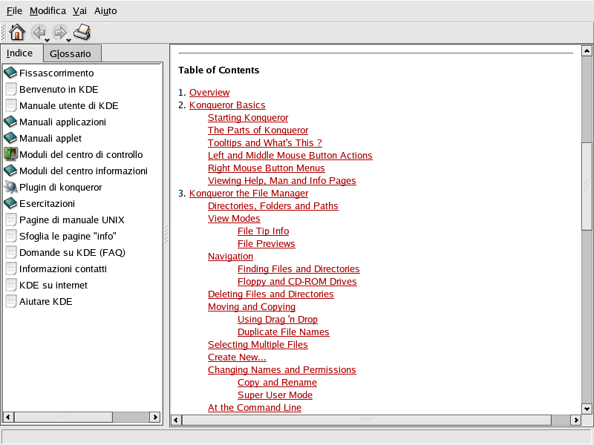Switch to the Glossario tab
The image size is (594, 445).
[x=71, y=54]
